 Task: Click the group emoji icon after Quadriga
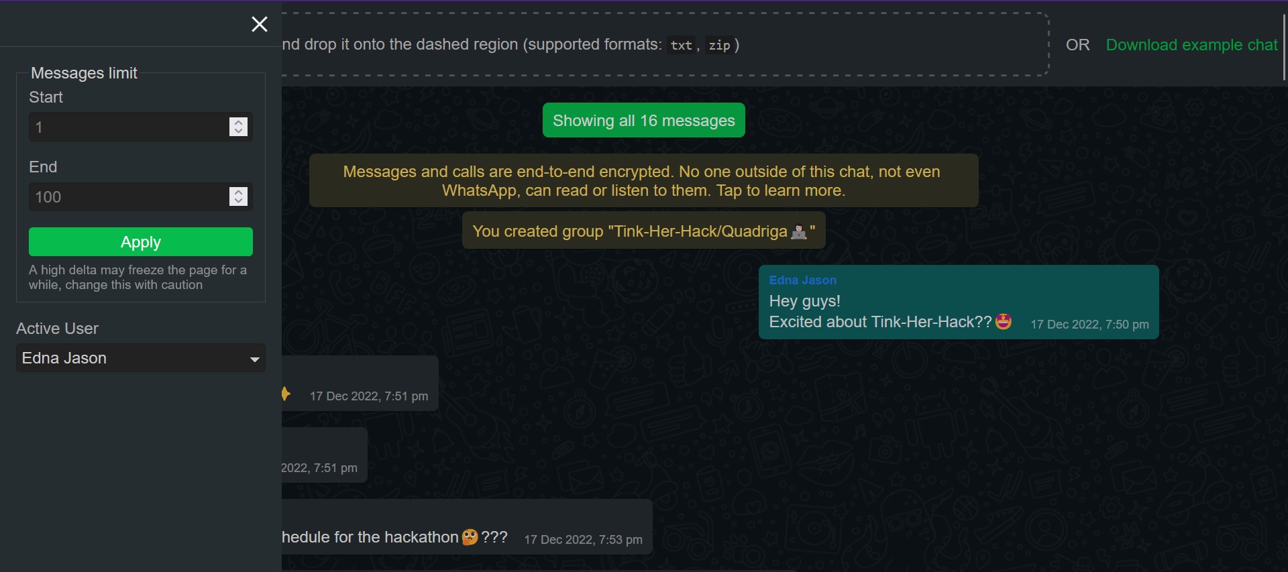(799, 232)
